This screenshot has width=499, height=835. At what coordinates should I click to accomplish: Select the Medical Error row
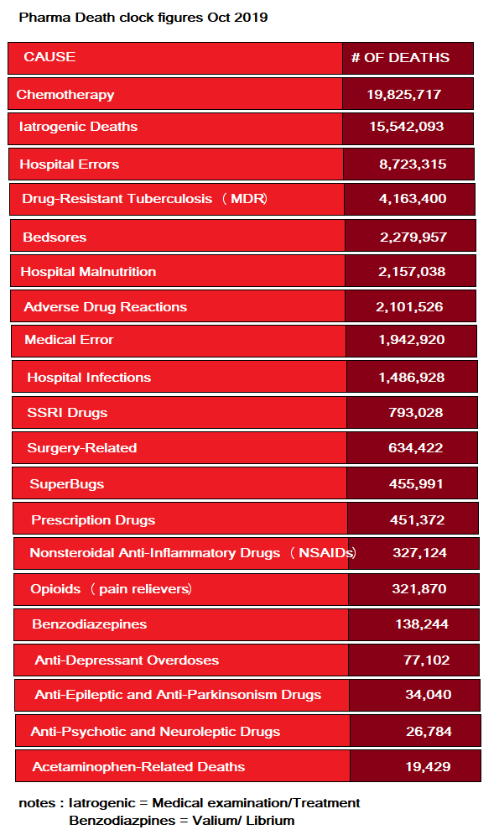(244, 341)
